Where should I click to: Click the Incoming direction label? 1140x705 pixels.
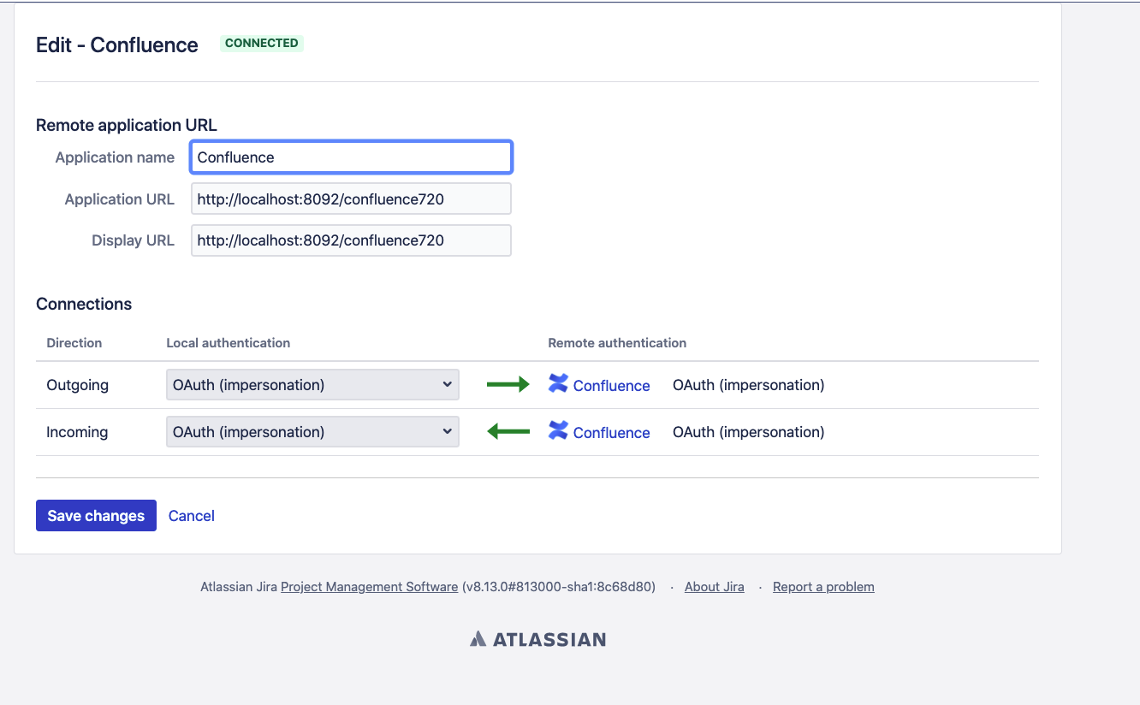click(x=77, y=432)
